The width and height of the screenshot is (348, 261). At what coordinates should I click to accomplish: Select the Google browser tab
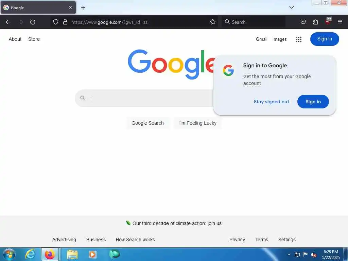38,7
